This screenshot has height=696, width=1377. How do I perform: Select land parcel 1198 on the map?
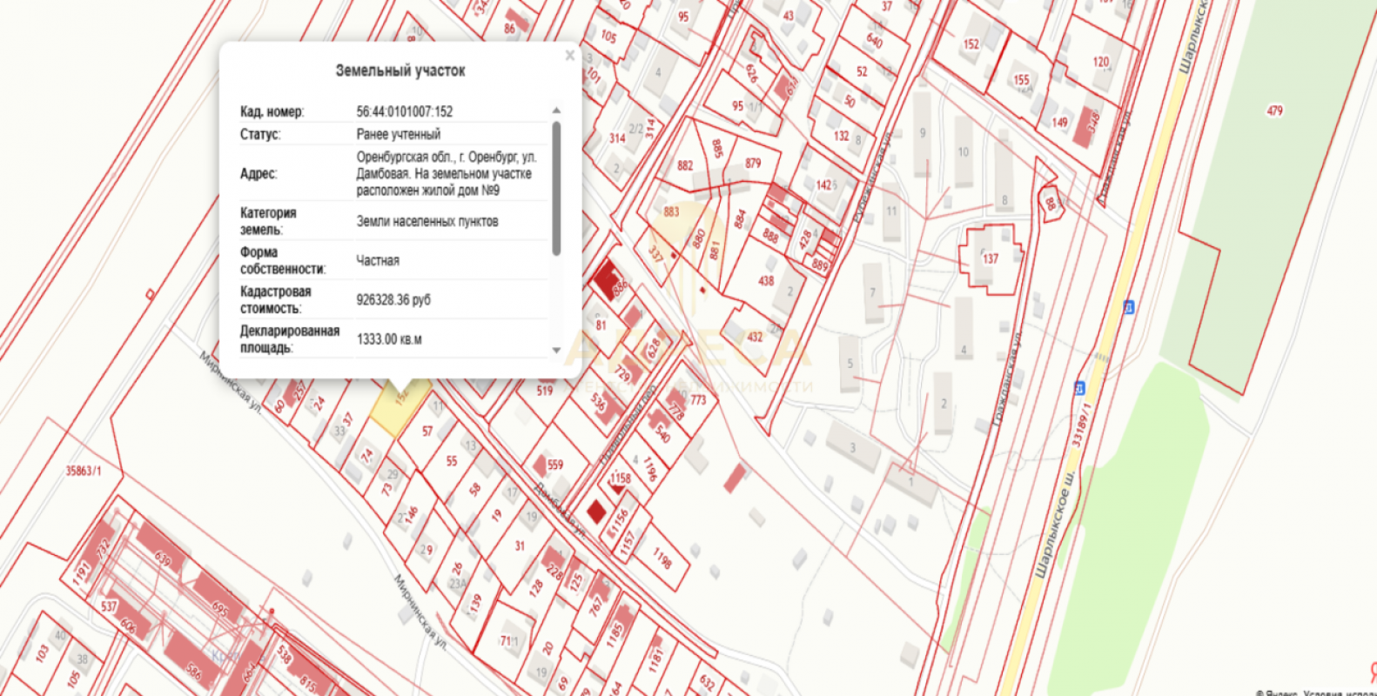tap(662, 558)
